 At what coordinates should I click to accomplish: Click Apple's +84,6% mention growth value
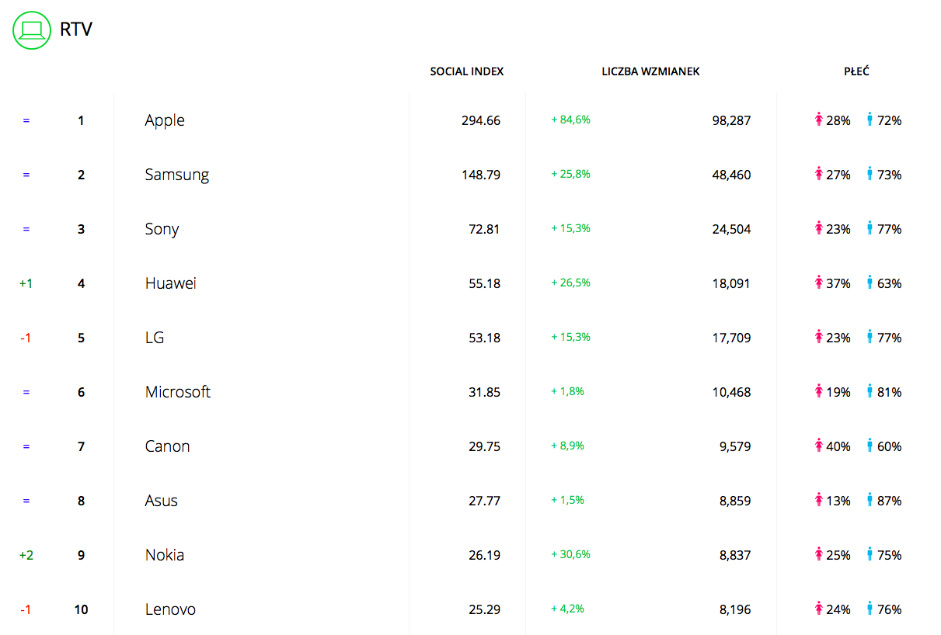570,120
